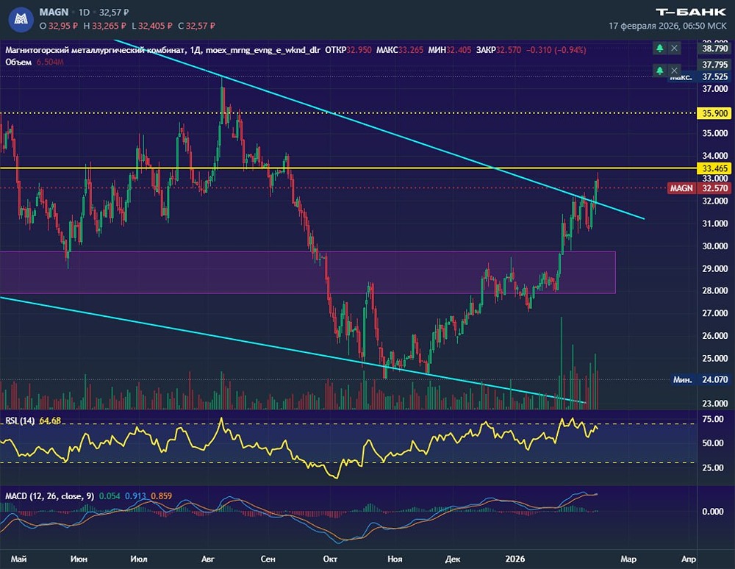Viewport: 735px width, 569px height.
Task: Click the H 33,265 ₽ high value
Action: click(x=104, y=26)
